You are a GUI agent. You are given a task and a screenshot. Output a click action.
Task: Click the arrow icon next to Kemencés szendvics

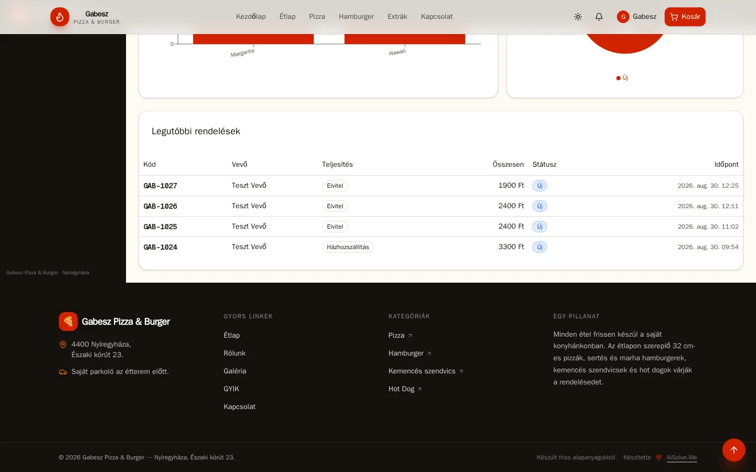pos(461,371)
